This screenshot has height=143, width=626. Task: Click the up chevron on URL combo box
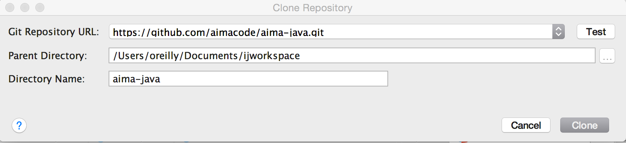tap(558, 29)
